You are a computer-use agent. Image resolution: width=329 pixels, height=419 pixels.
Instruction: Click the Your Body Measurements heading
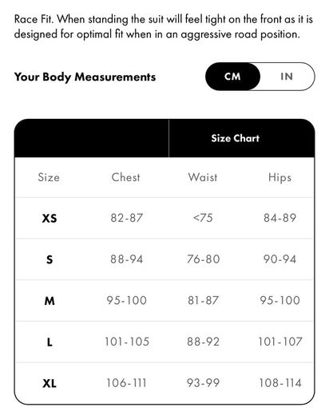85,77
